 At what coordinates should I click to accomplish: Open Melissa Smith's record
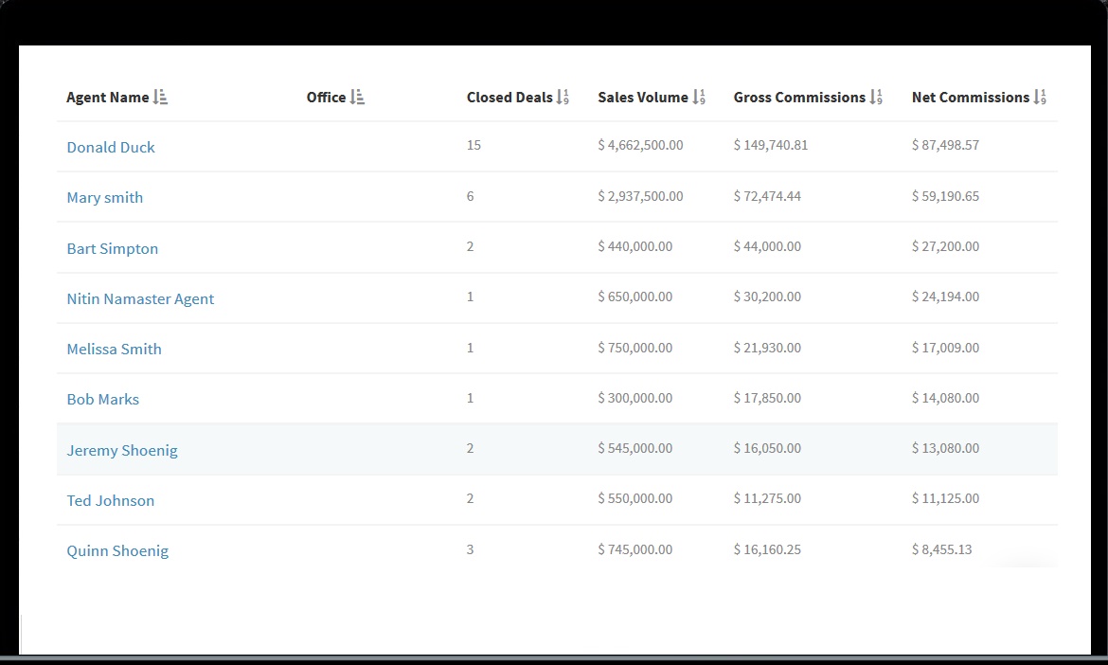(x=114, y=349)
